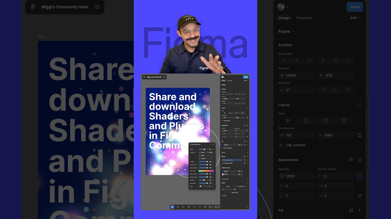Close the Glowing particles popup

pos(214,144)
